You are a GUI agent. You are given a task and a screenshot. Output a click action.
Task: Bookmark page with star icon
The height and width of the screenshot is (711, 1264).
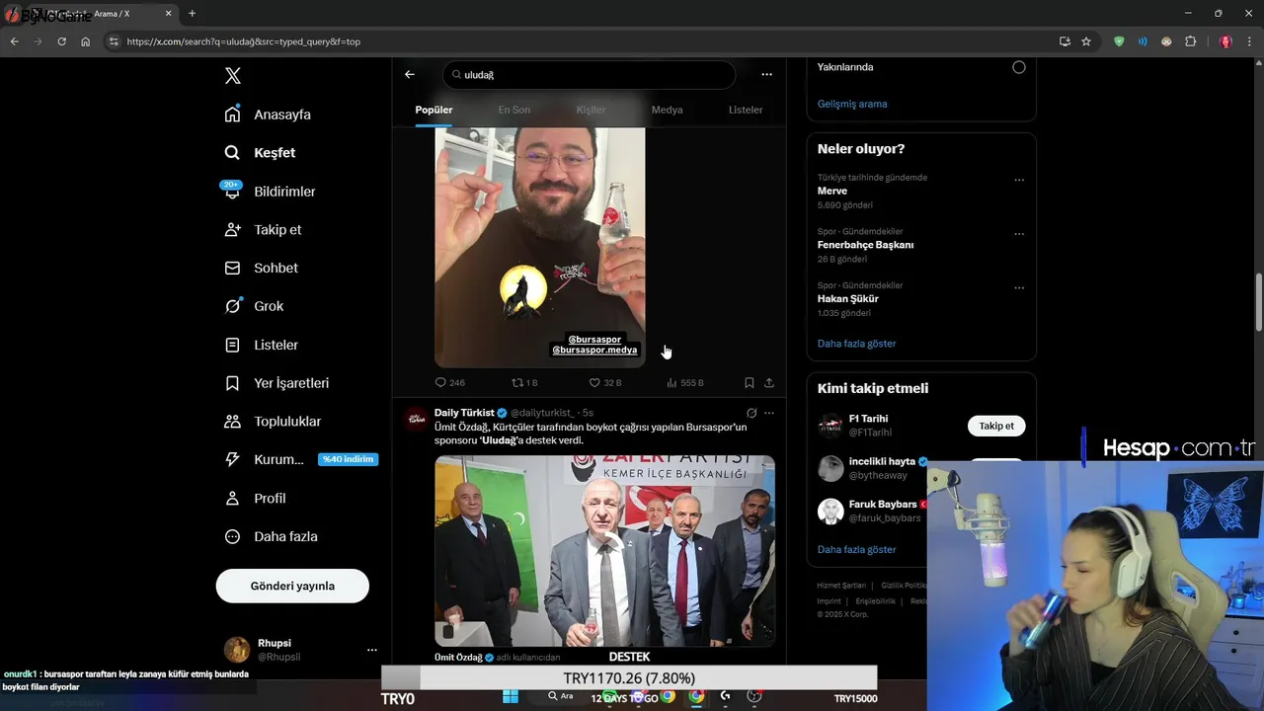click(x=1086, y=41)
